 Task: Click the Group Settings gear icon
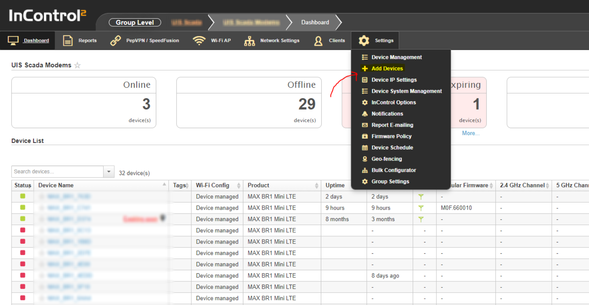[365, 181]
